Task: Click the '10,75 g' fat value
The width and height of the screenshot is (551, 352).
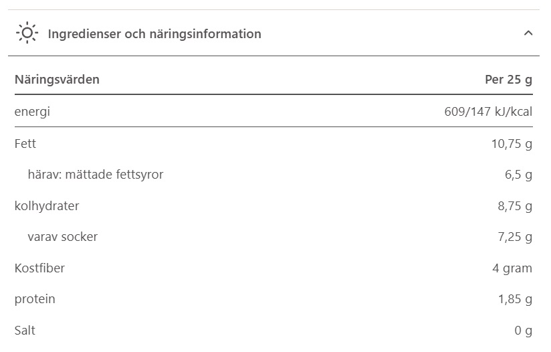Action: [x=512, y=143]
